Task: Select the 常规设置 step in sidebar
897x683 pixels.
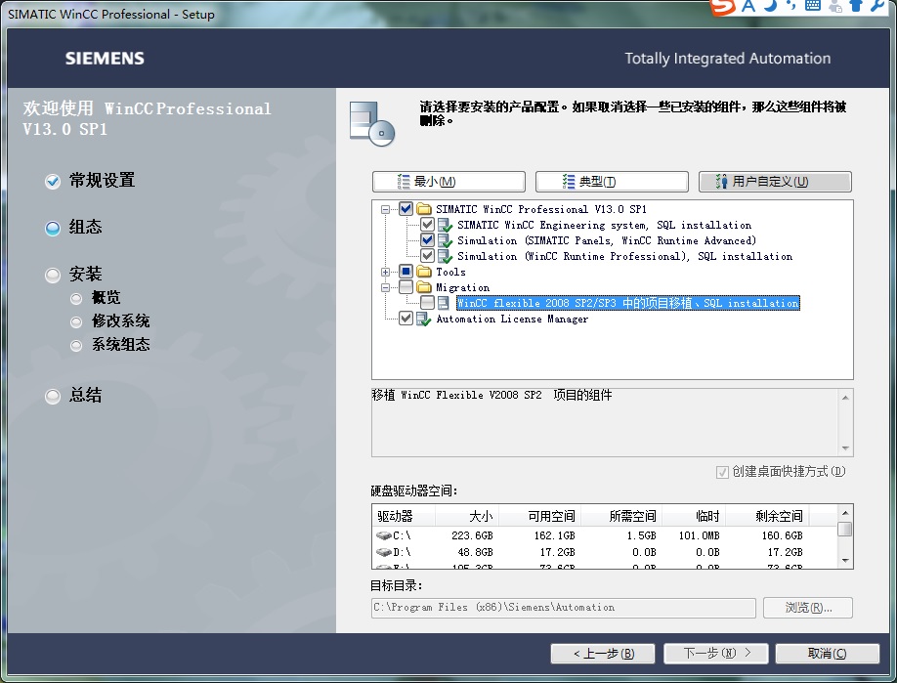Action: pyautogui.click(x=91, y=181)
